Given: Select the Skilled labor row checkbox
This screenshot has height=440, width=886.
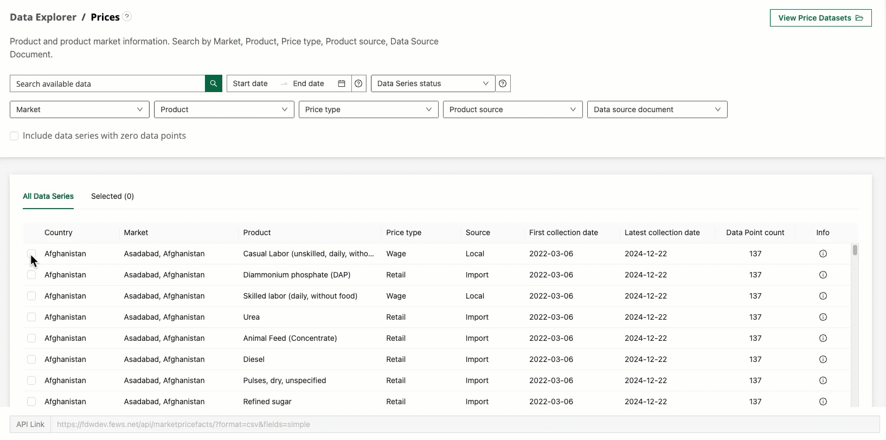Looking at the screenshot, I should point(31,296).
